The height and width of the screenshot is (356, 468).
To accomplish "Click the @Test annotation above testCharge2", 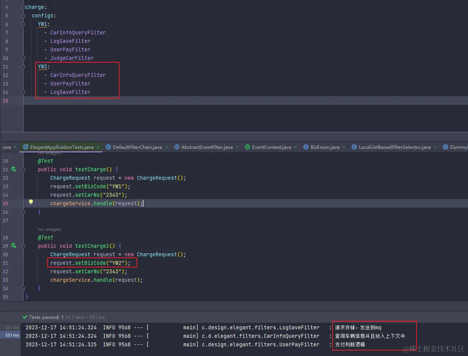I will coord(45,237).
